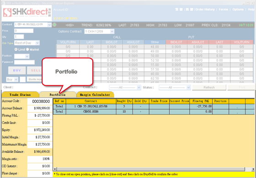256x178 pixels.
Task: Switch to the Trade Status tab
Action: tap(20, 95)
